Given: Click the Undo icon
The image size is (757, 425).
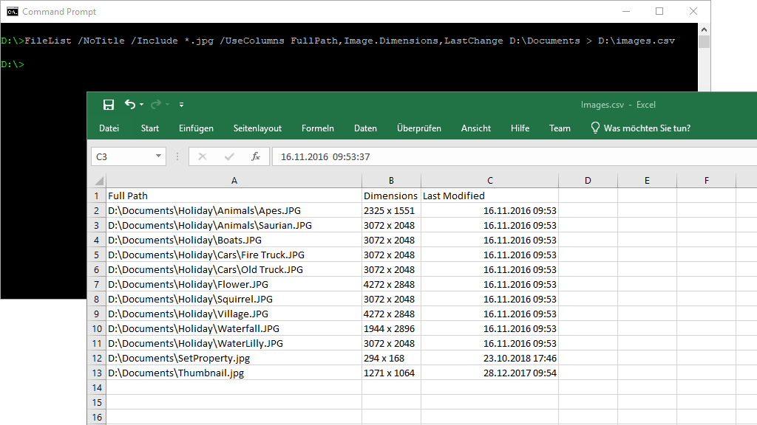Looking at the screenshot, I should (x=130, y=104).
